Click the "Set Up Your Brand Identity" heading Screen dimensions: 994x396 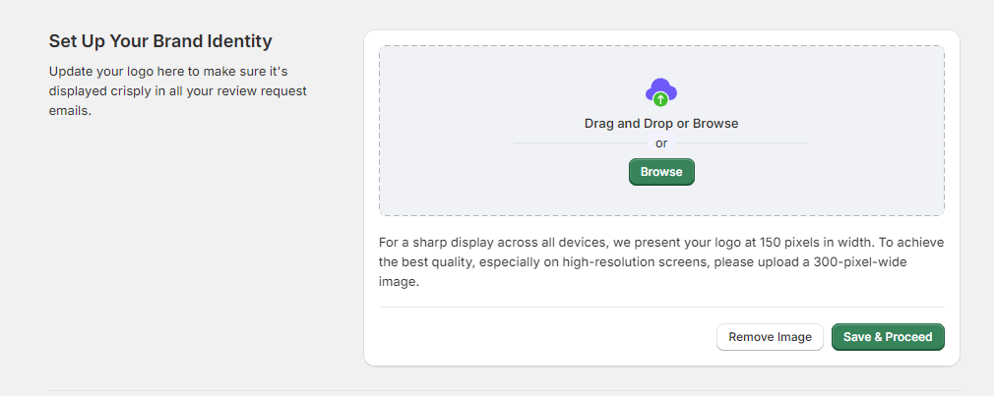(160, 41)
